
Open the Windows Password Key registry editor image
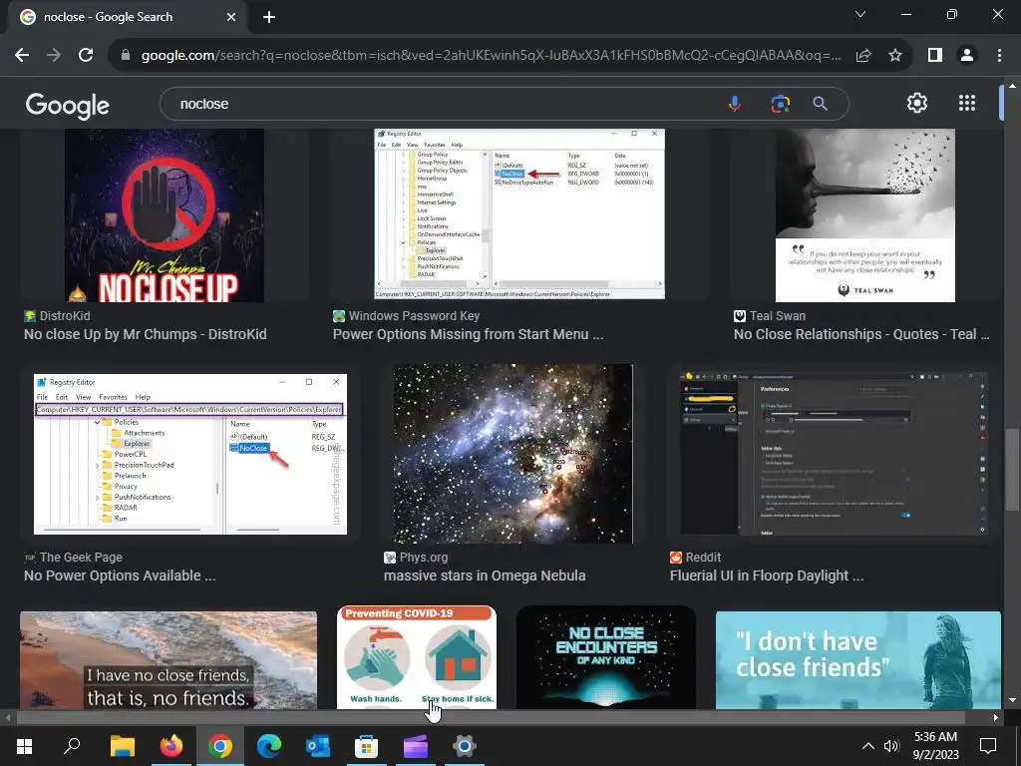point(519,213)
